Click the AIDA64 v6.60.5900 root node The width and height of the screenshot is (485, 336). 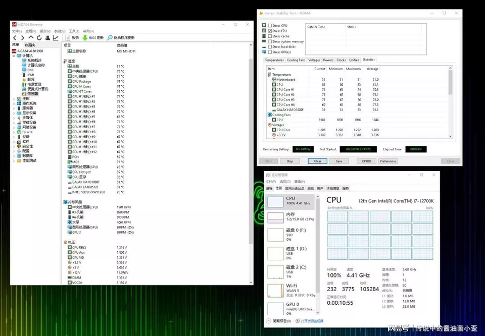point(27,51)
